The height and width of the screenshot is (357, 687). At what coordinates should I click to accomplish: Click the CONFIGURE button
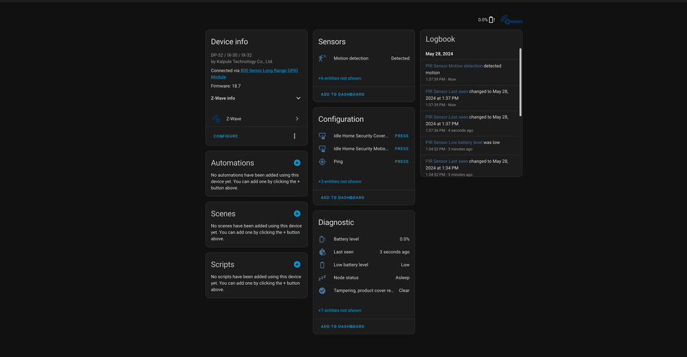tap(225, 136)
